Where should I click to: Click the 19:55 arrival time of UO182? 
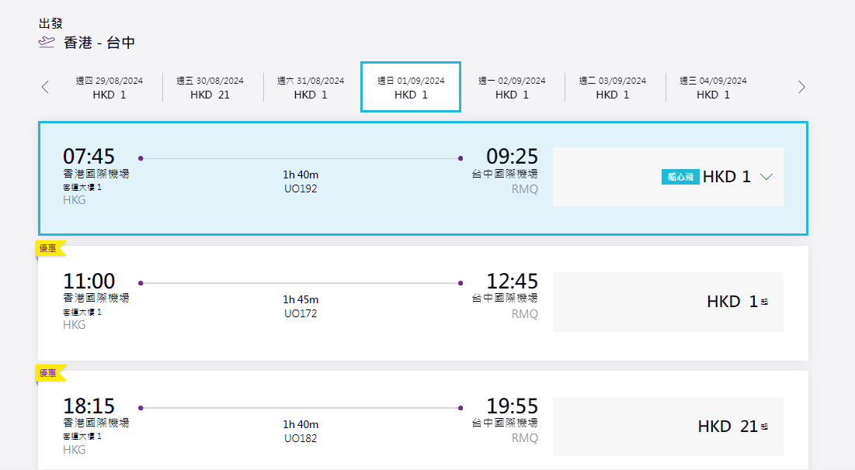coord(512,406)
